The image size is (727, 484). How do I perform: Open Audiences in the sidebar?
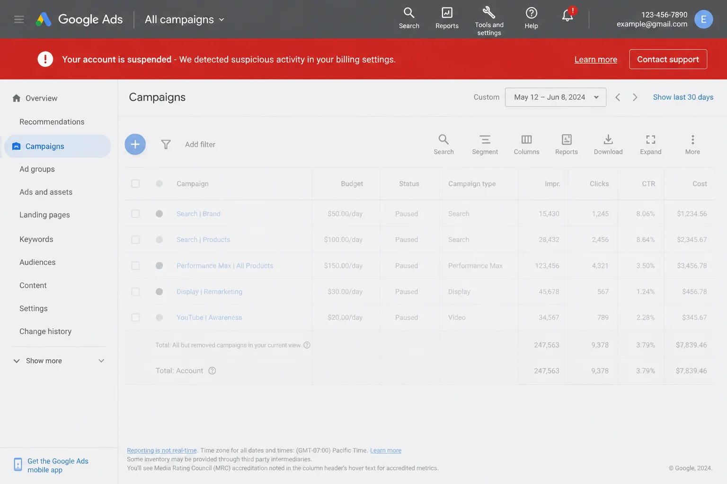tap(37, 262)
